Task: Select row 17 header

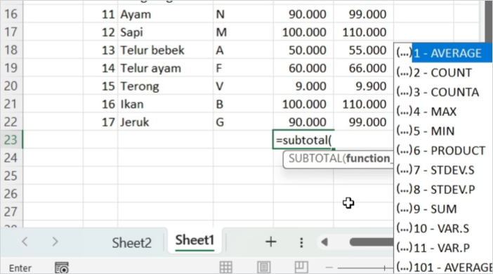Action: pos(11,32)
